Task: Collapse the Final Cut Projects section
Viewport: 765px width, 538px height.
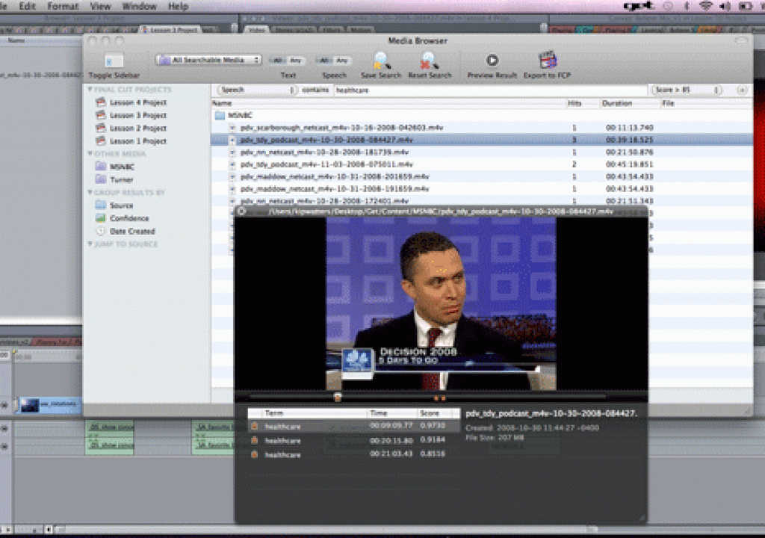Action: pos(90,90)
